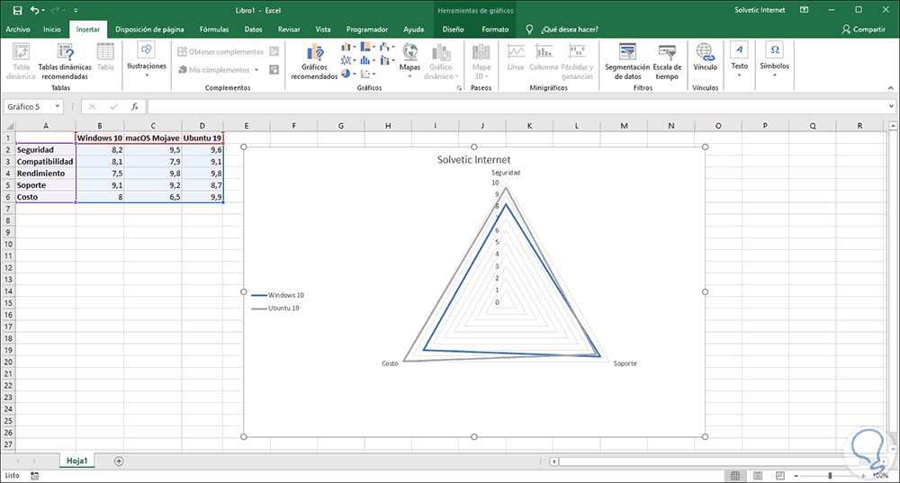Click the Undo arrow

[x=34, y=10]
